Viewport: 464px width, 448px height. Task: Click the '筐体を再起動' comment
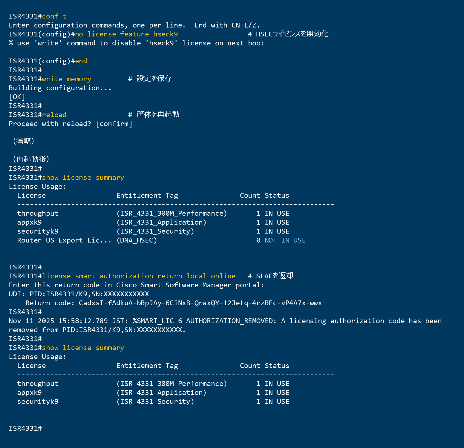158,115
